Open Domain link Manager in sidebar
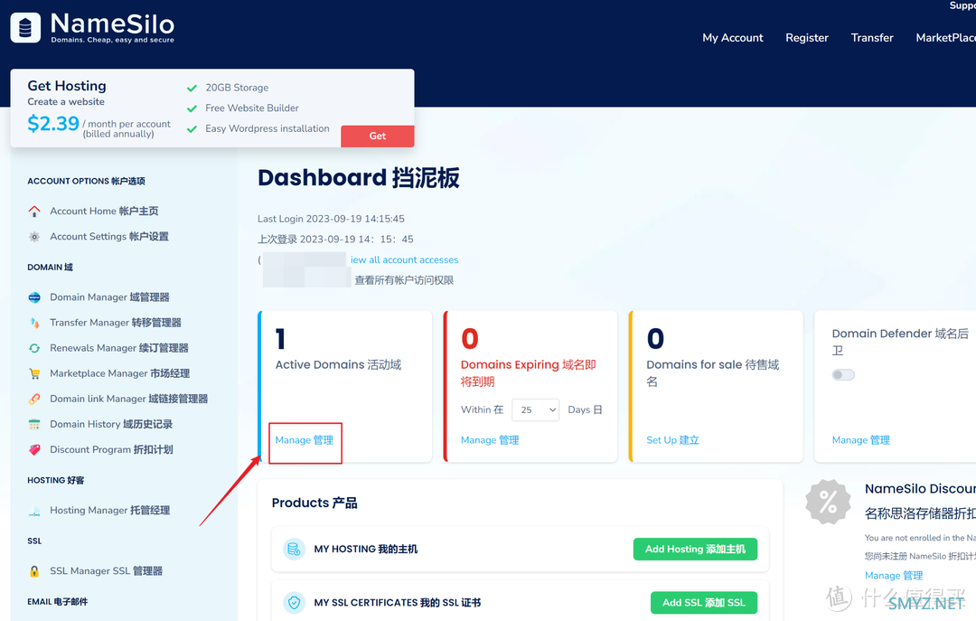 point(129,399)
